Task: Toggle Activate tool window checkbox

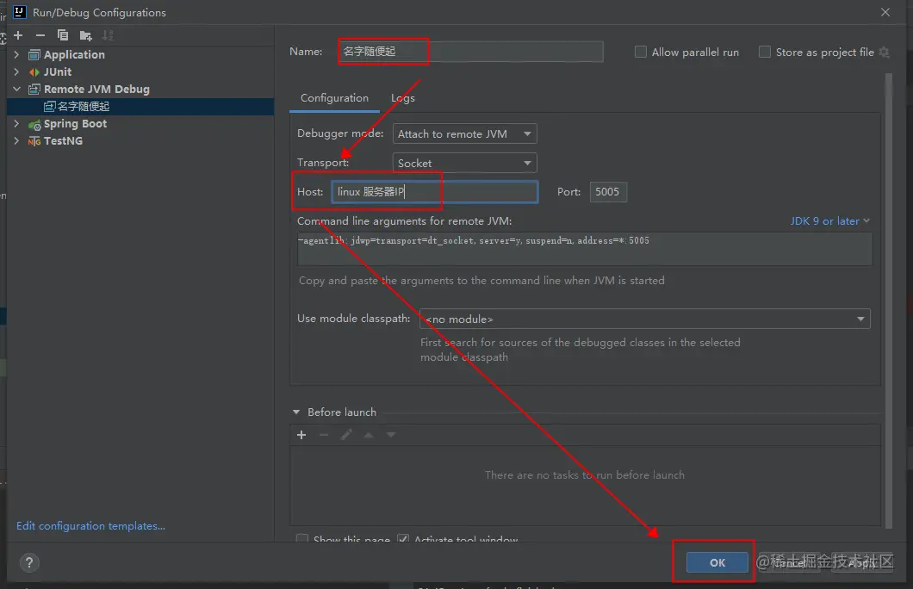Action: (x=403, y=539)
